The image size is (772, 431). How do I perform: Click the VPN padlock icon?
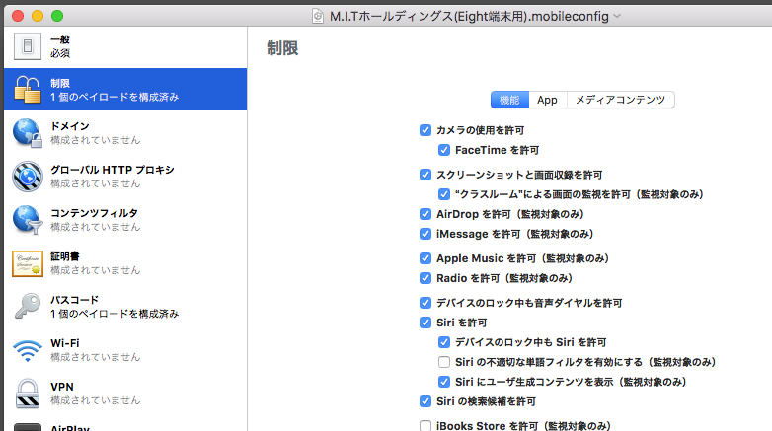pos(28,394)
